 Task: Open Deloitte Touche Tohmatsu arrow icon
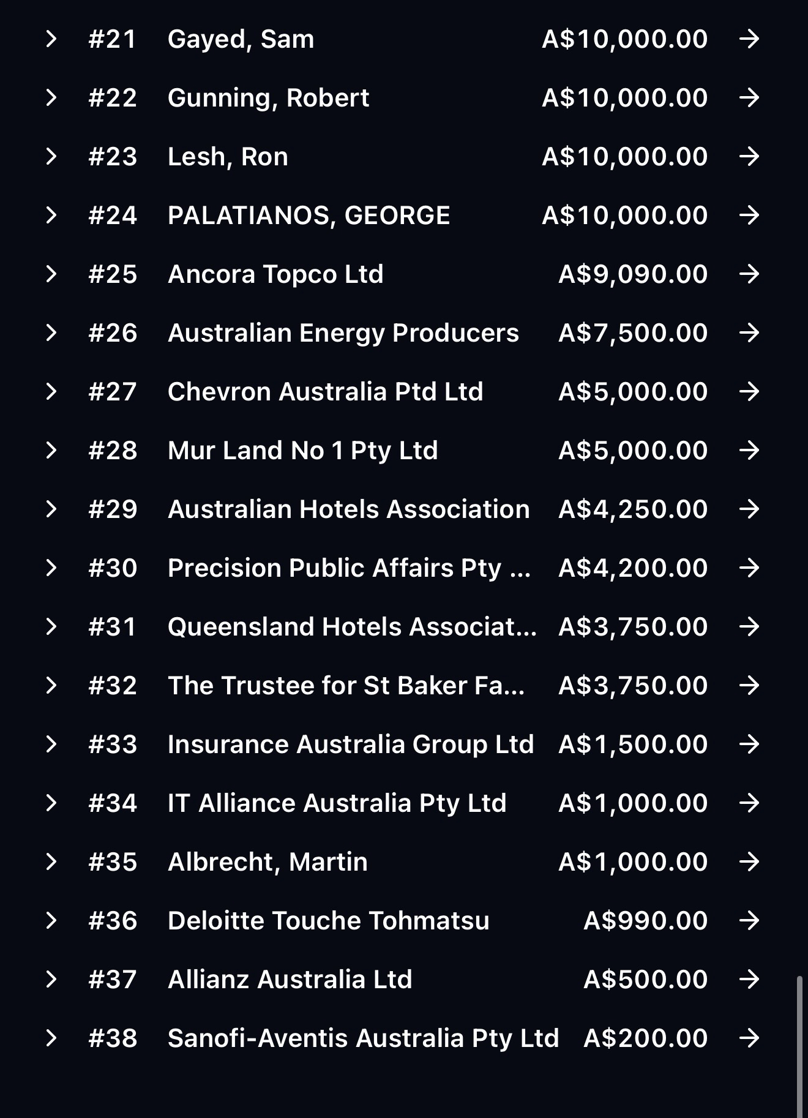pos(749,921)
